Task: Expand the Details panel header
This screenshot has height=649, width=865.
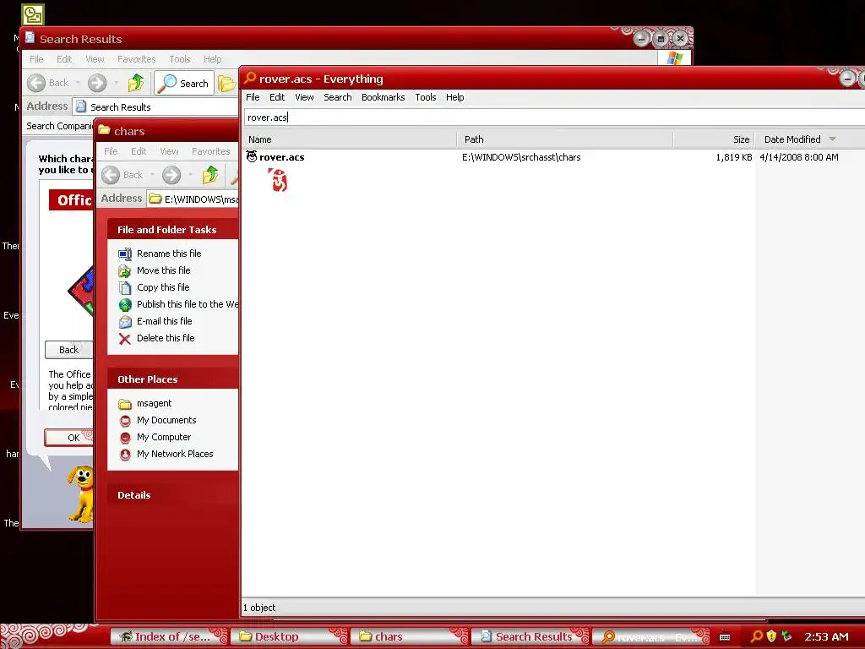Action: tap(173, 495)
